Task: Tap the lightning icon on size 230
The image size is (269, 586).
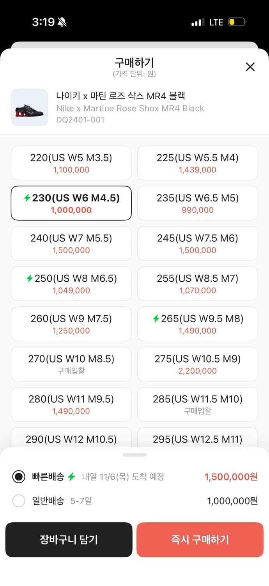Action: [x=27, y=198]
